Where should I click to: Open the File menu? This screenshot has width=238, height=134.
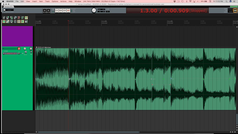[x=17, y=1]
